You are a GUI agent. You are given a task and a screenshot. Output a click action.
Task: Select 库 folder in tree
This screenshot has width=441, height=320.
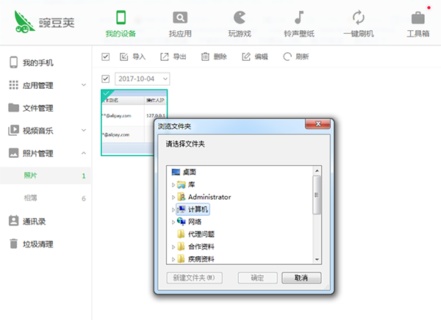(x=186, y=184)
